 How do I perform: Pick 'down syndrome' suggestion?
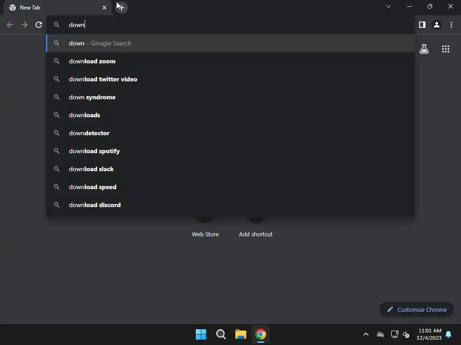point(230,97)
